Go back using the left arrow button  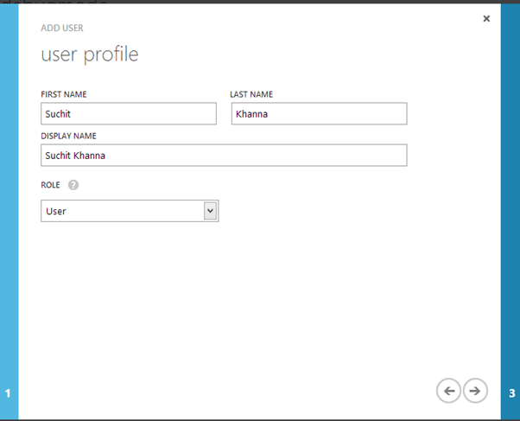(x=448, y=391)
